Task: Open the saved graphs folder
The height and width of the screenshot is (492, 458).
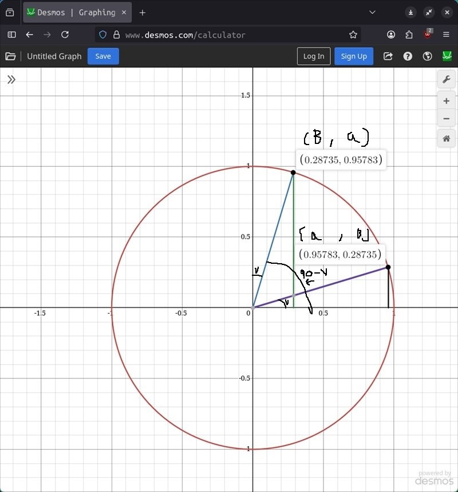Action: 10,56
